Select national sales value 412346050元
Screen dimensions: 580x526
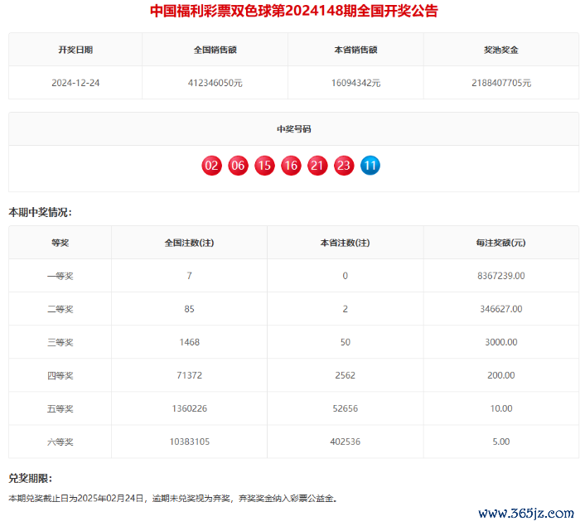tap(215, 83)
